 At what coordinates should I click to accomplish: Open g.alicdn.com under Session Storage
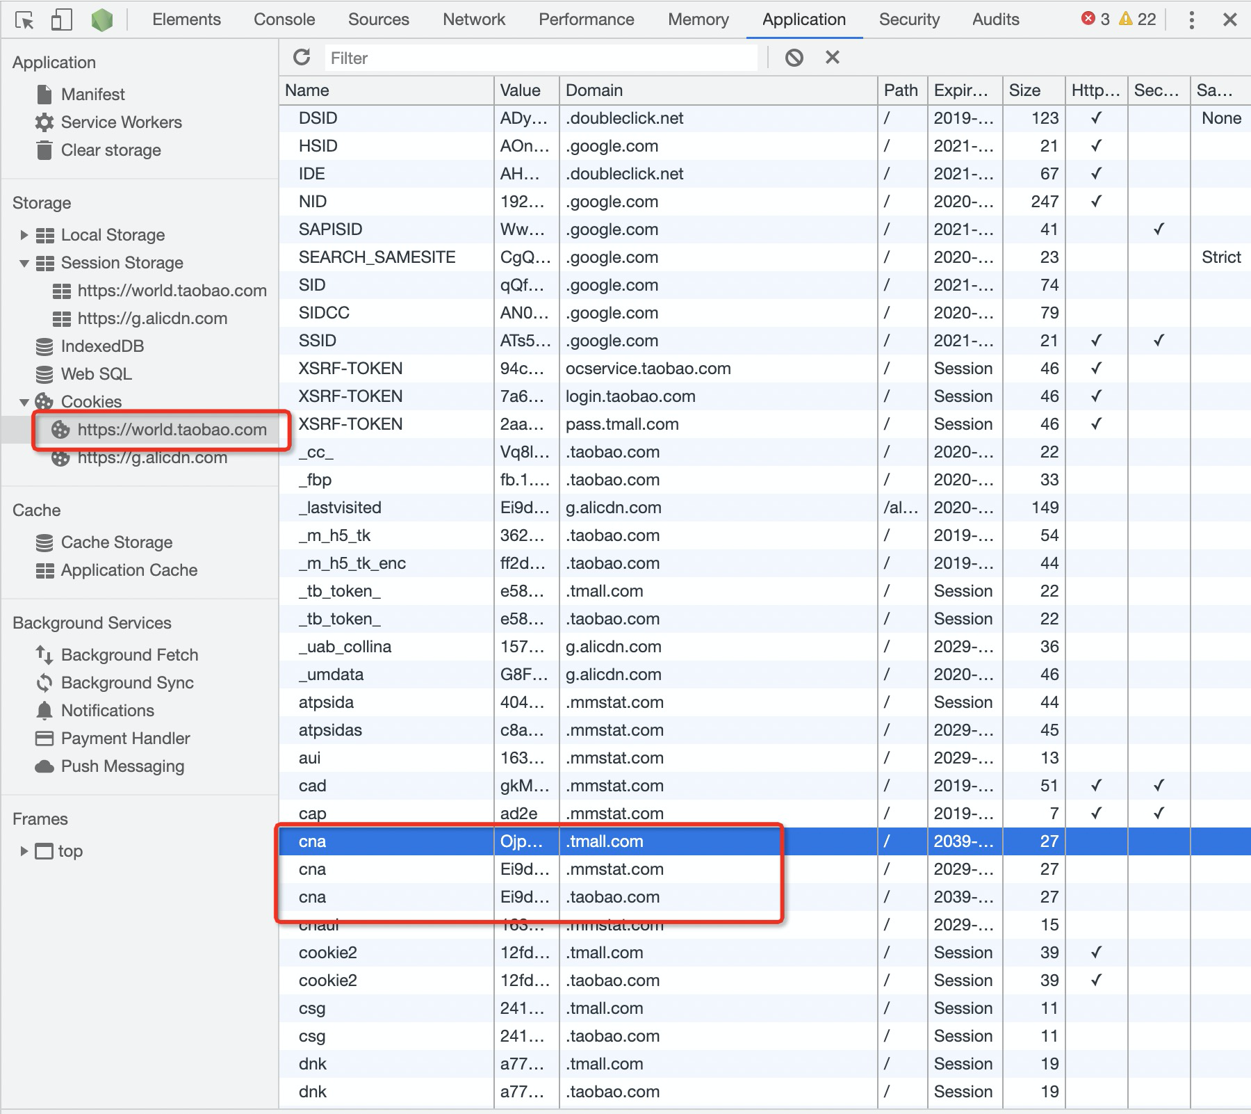152,318
